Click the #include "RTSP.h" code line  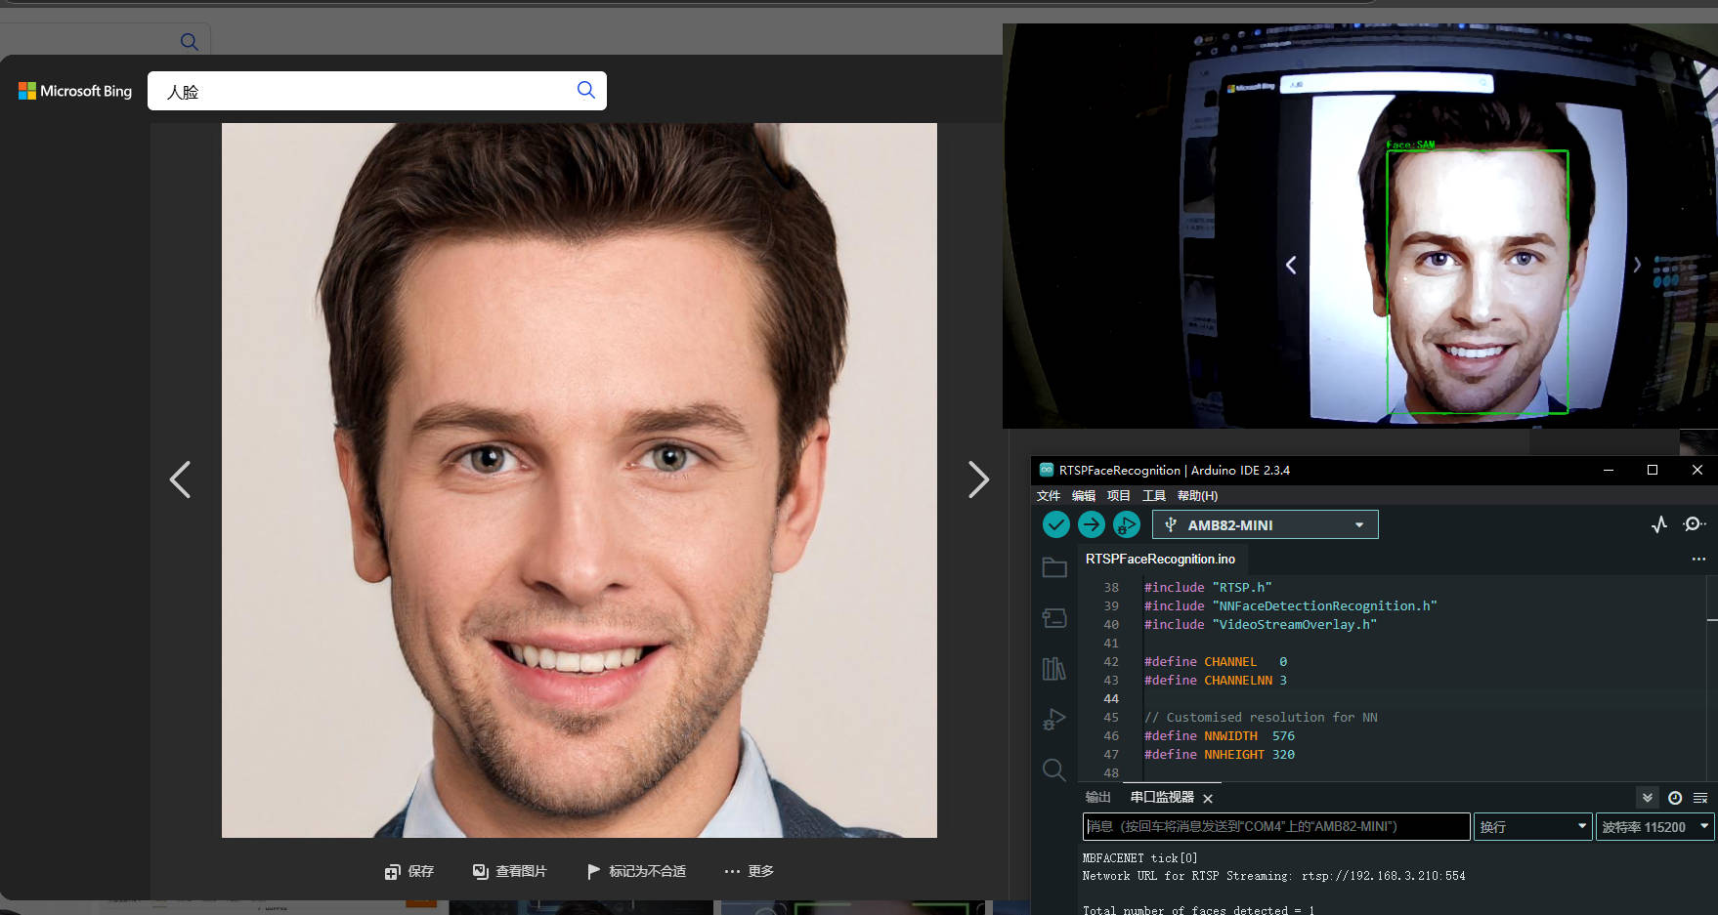pos(1208,588)
